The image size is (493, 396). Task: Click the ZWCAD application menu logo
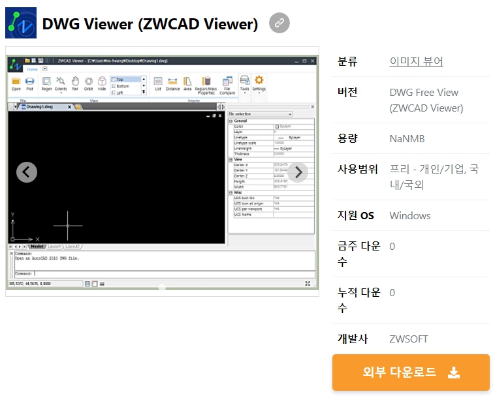[x=15, y=64]
